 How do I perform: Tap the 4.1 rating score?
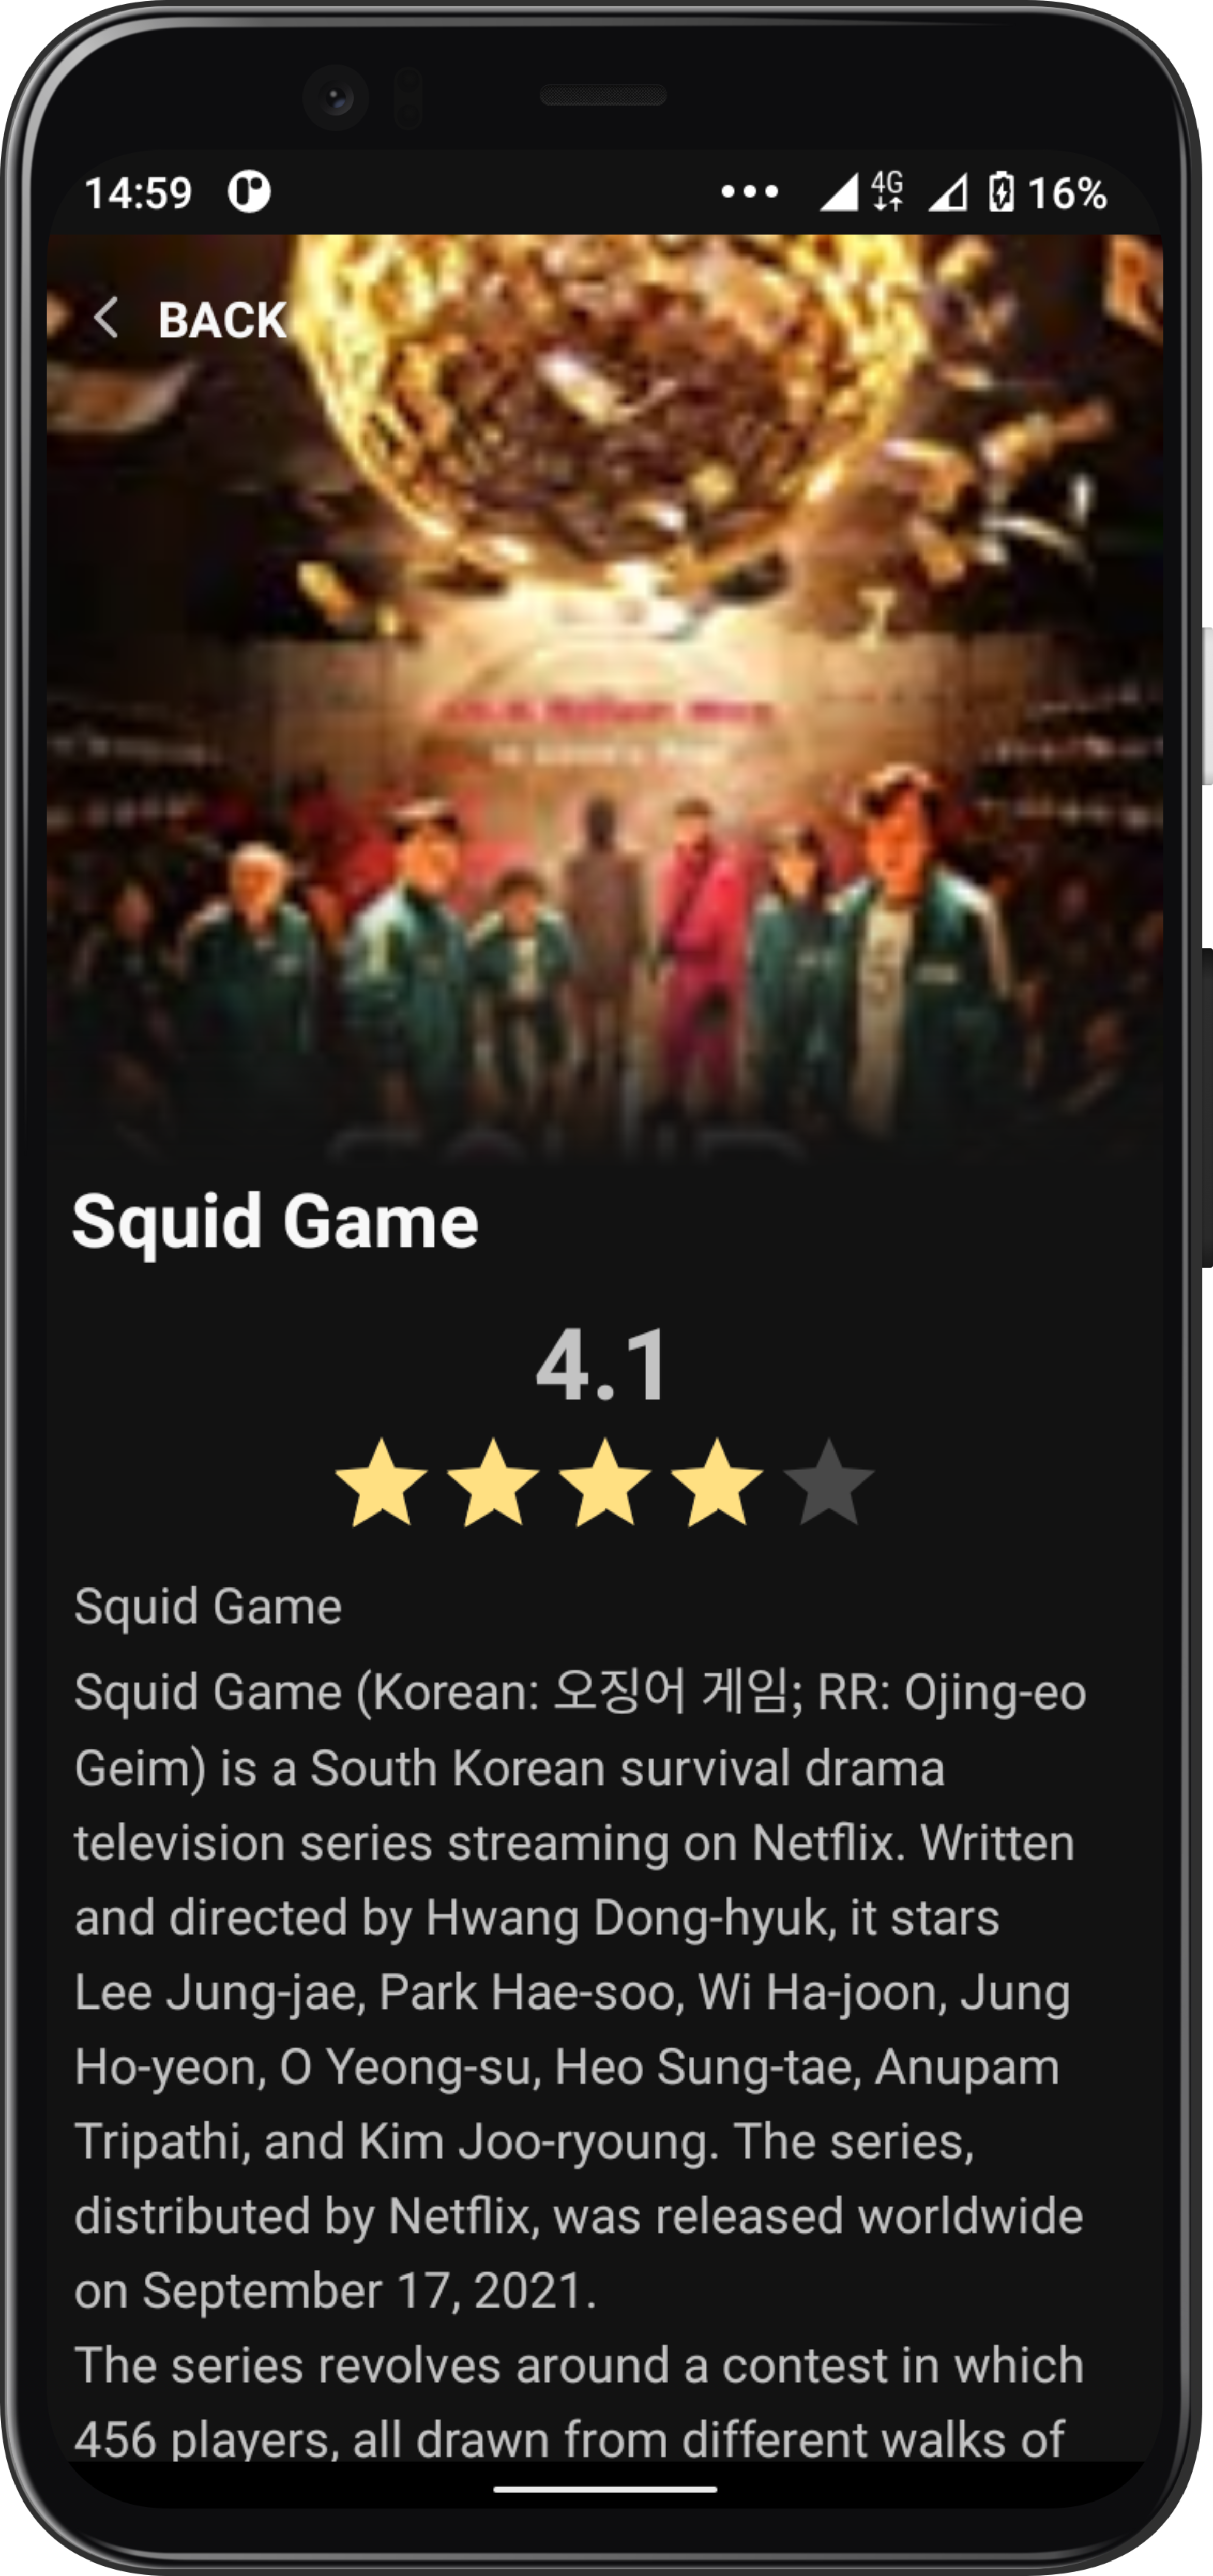pyautogui.click(x=603, y=1365)
